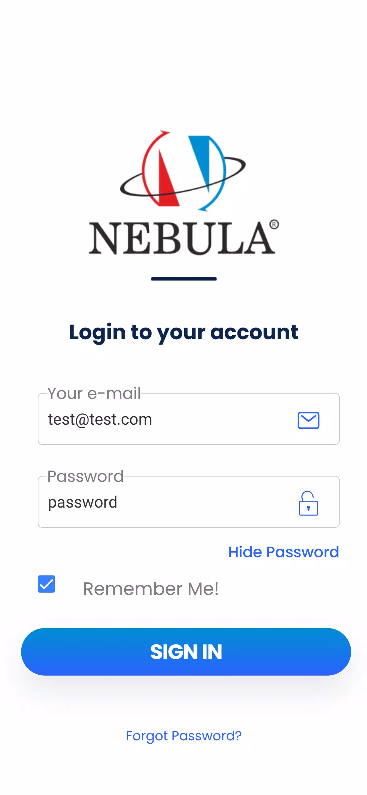Click the envelope icon in the e-mail field
This screenshot has width=367, height=795.
point(308,420)
